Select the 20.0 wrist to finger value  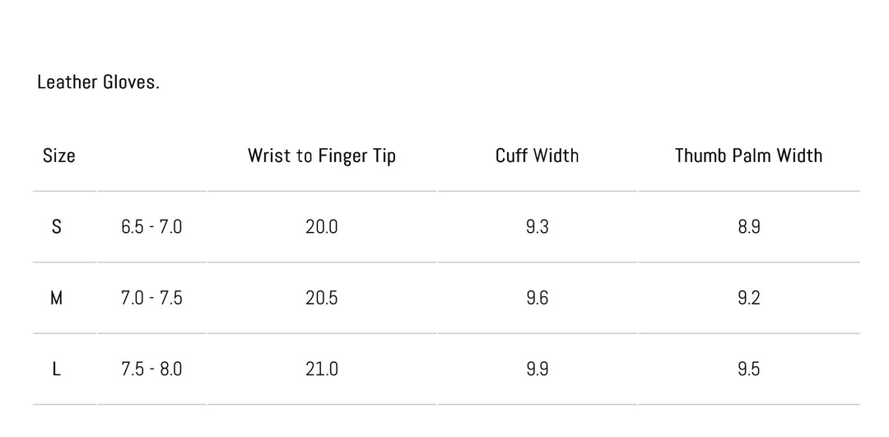(321, 227)
